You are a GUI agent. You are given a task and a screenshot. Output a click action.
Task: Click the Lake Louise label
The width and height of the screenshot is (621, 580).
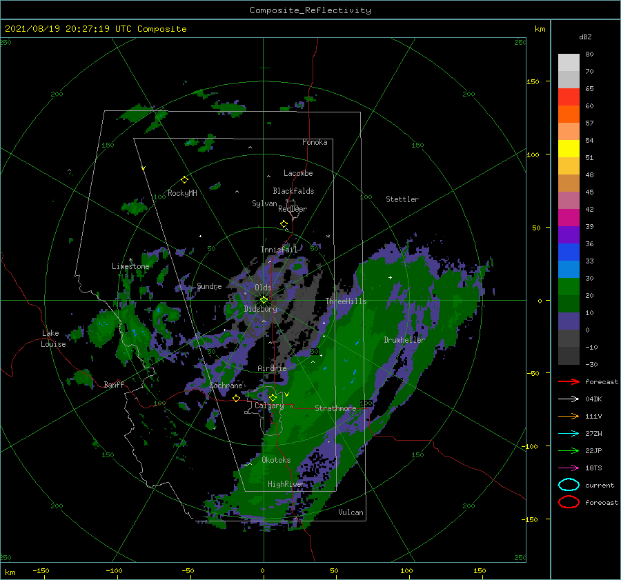(x=53, y=339)
